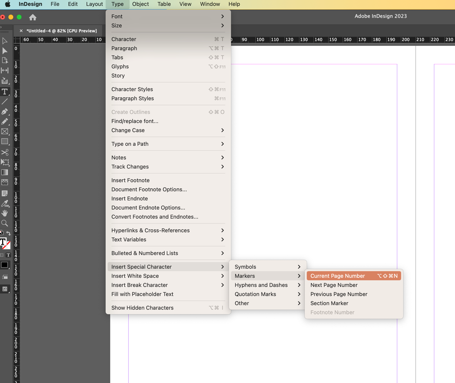
Task: Select the Gradient Feather tool
Action: point(5,182)
